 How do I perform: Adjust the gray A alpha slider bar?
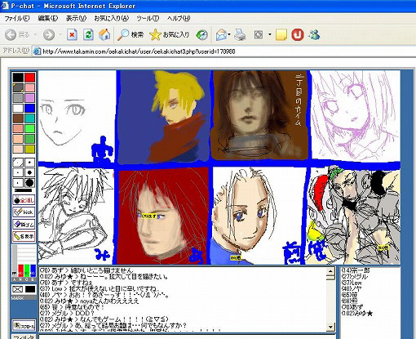tap(15, 261)
